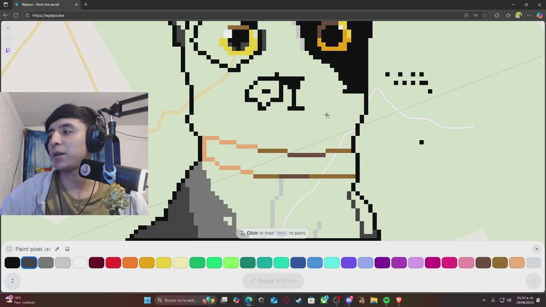Select the black color swatch
Viewport: 546px width, 307px height.
[x=12, y=263]
